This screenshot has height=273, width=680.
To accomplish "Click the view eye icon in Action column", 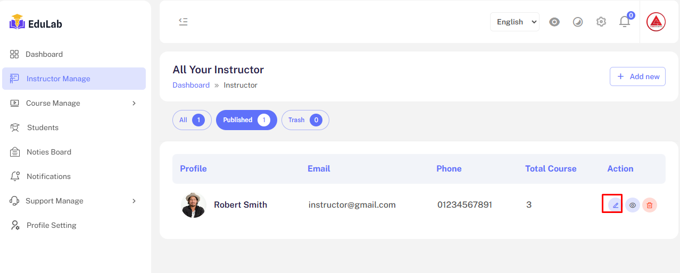I will [x=633, y=205].
